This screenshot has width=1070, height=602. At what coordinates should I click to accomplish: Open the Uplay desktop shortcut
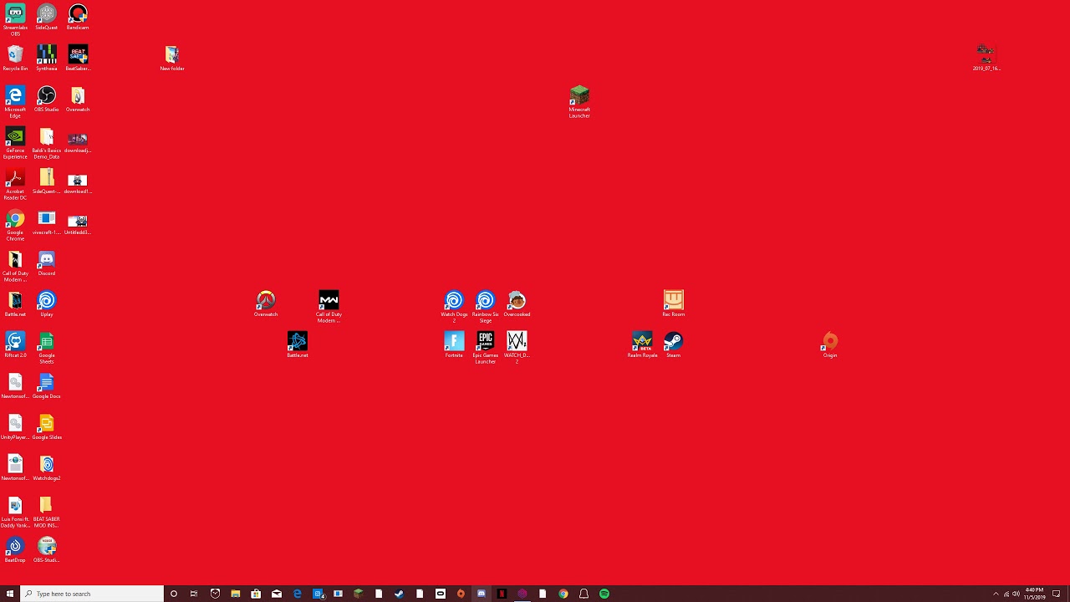[x=47, y=304]
